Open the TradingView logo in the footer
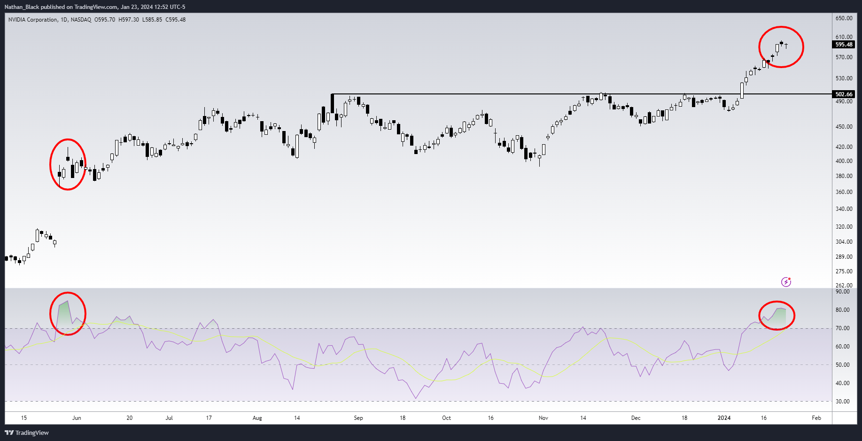 (27, 433)
